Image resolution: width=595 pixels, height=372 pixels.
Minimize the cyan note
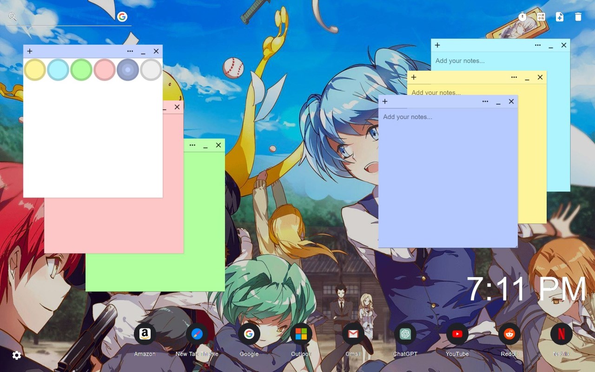pyautogui.click(x=551, y=46)
